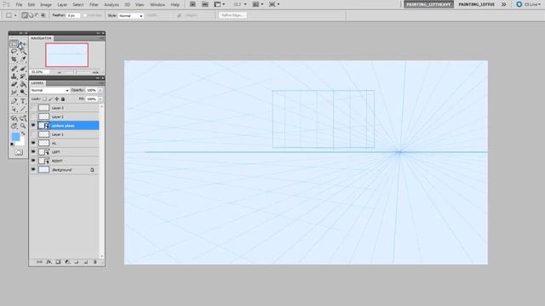Viewport: 545px width, 306px height.
Task: Hide the HL layer
Action: [33, 143]
